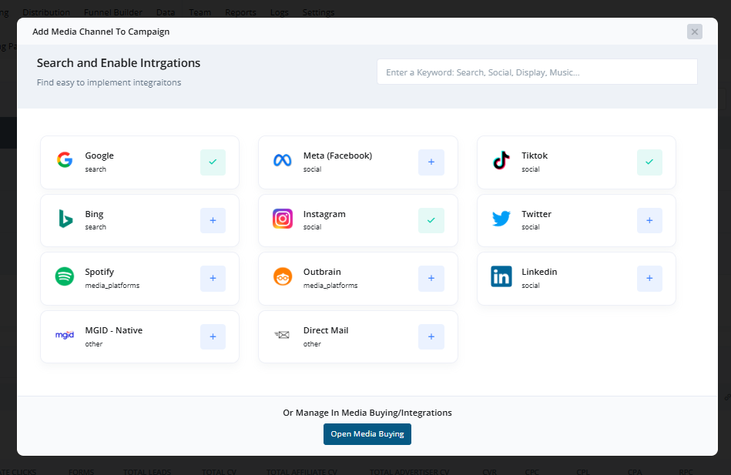The height and width of the screenshot is (475, 731).
Task: Click the Meta (Facebook) card title
Action: (x=337, y=156)
